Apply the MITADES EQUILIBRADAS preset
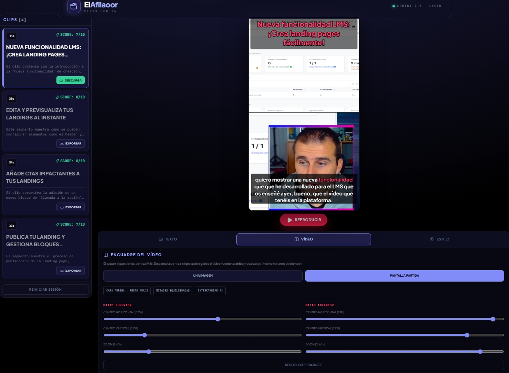 (x=173, y=291)
